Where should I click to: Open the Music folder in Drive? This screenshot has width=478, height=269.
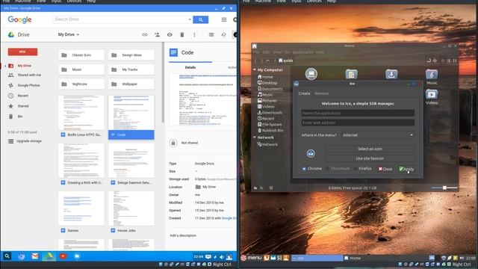coord(81,69)
